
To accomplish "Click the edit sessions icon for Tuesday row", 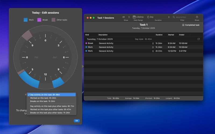I will [x=199, y=39].
